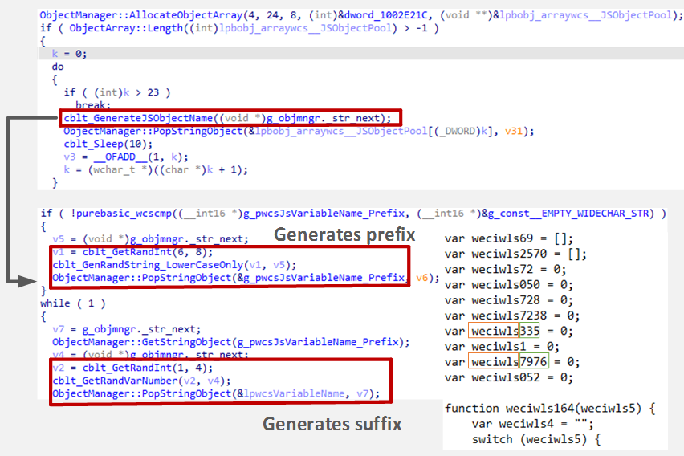Click 'switch (weciwls5) {' line
Screen dimensions: 684x456
536,439
